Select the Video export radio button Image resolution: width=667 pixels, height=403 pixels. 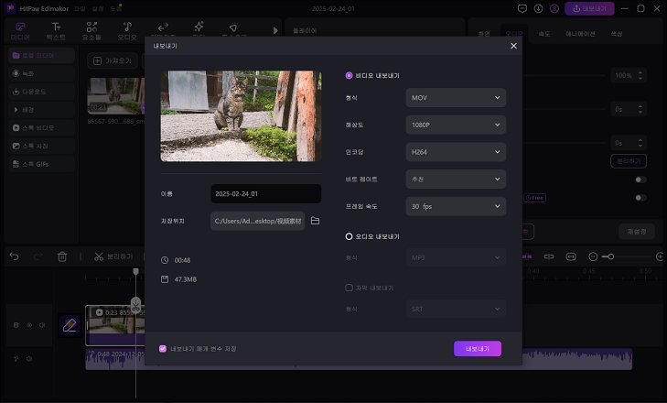(349, 75)
